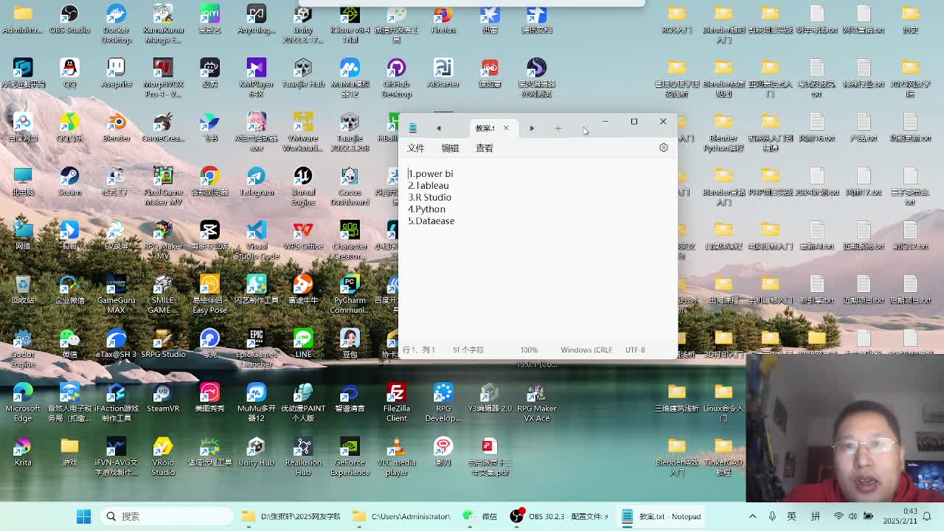This screenshot has width=944, height=531.
Task: Open VLC media player shortcut
Action: pos(396,455)
